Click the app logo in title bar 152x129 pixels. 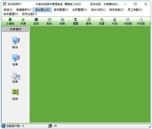click(x=5, y=4)
